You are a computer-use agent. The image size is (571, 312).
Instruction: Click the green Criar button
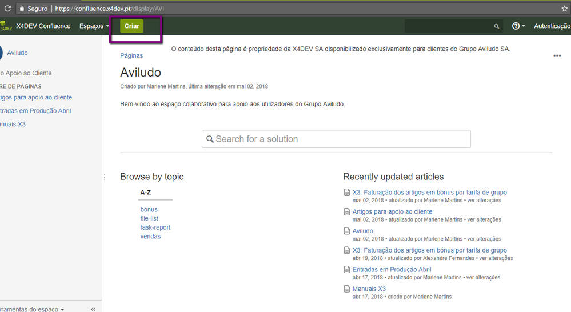point(132,26)
